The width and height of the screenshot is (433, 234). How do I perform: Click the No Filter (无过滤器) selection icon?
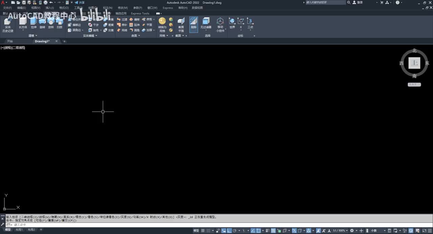coord(206,23)
